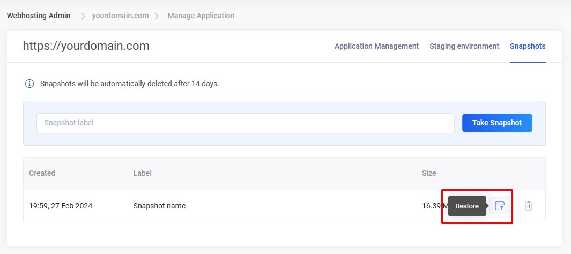This screenshot has height=254, width=571.
Task: Open the yourdomain.com breadcrumb link
Action: [x=120, y=16]
